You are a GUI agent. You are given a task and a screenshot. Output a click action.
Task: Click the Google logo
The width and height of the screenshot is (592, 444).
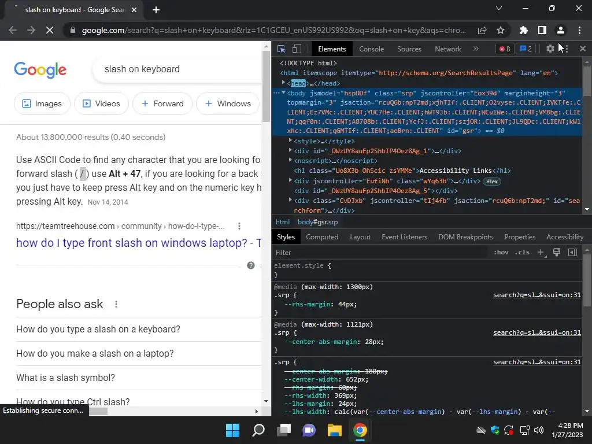(x=40, y=69)
